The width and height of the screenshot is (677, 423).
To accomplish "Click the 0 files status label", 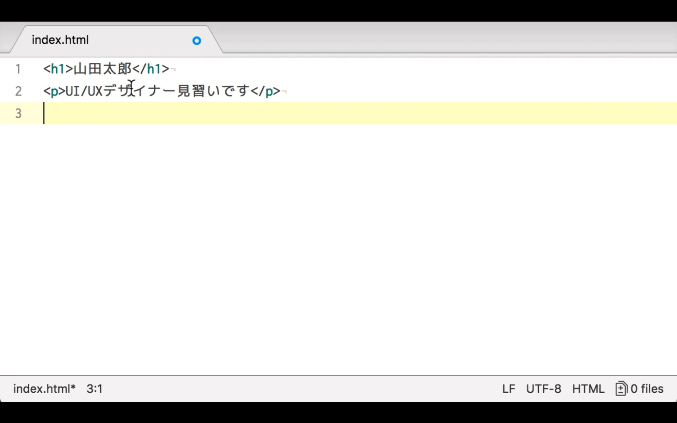I will [x=647, y=389].
